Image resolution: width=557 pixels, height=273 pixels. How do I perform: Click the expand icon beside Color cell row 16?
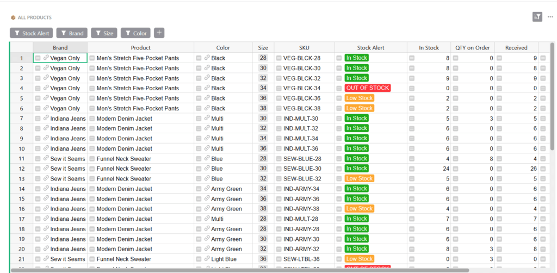click(x=199, y=209)
